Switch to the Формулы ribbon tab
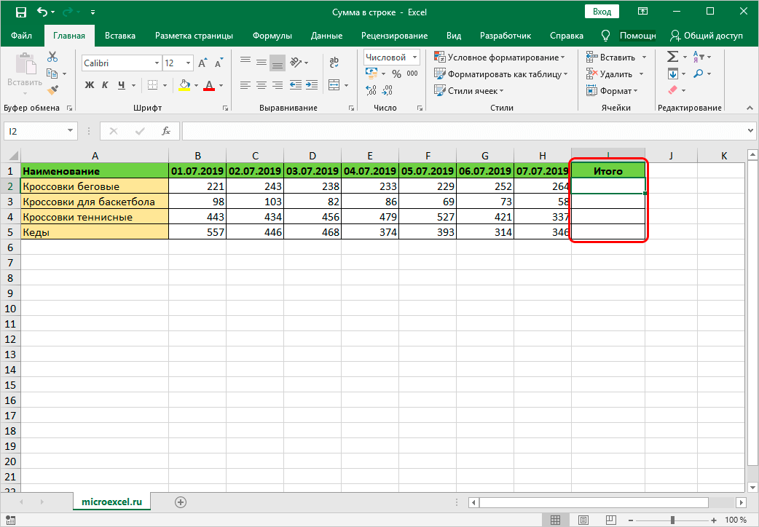The image size is (759, 527). [x=272, y=36]
